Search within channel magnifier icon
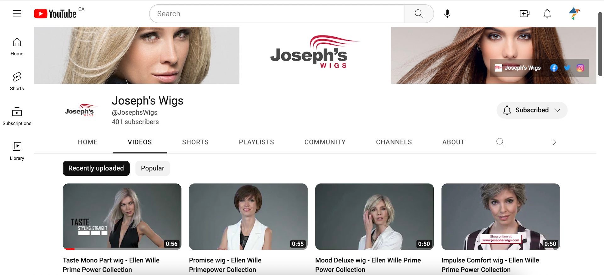Image resolution: width=604 pixels, height=275 pixels. (x=500, y=142)
